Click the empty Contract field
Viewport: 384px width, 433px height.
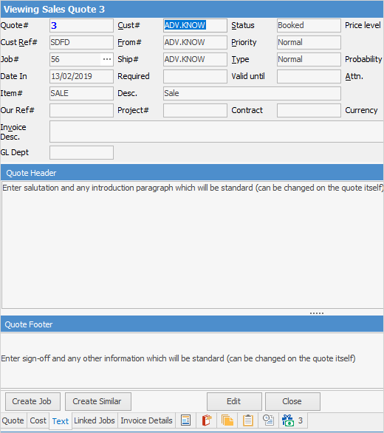click(x=309, y=110)
